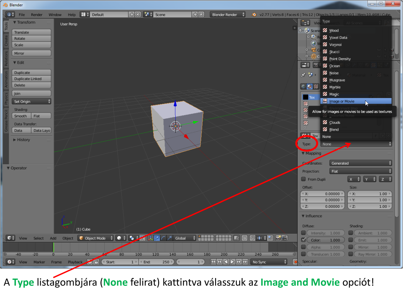Open the File menu
This screenshot has height=288, width=403.
(x=22, y=15)
